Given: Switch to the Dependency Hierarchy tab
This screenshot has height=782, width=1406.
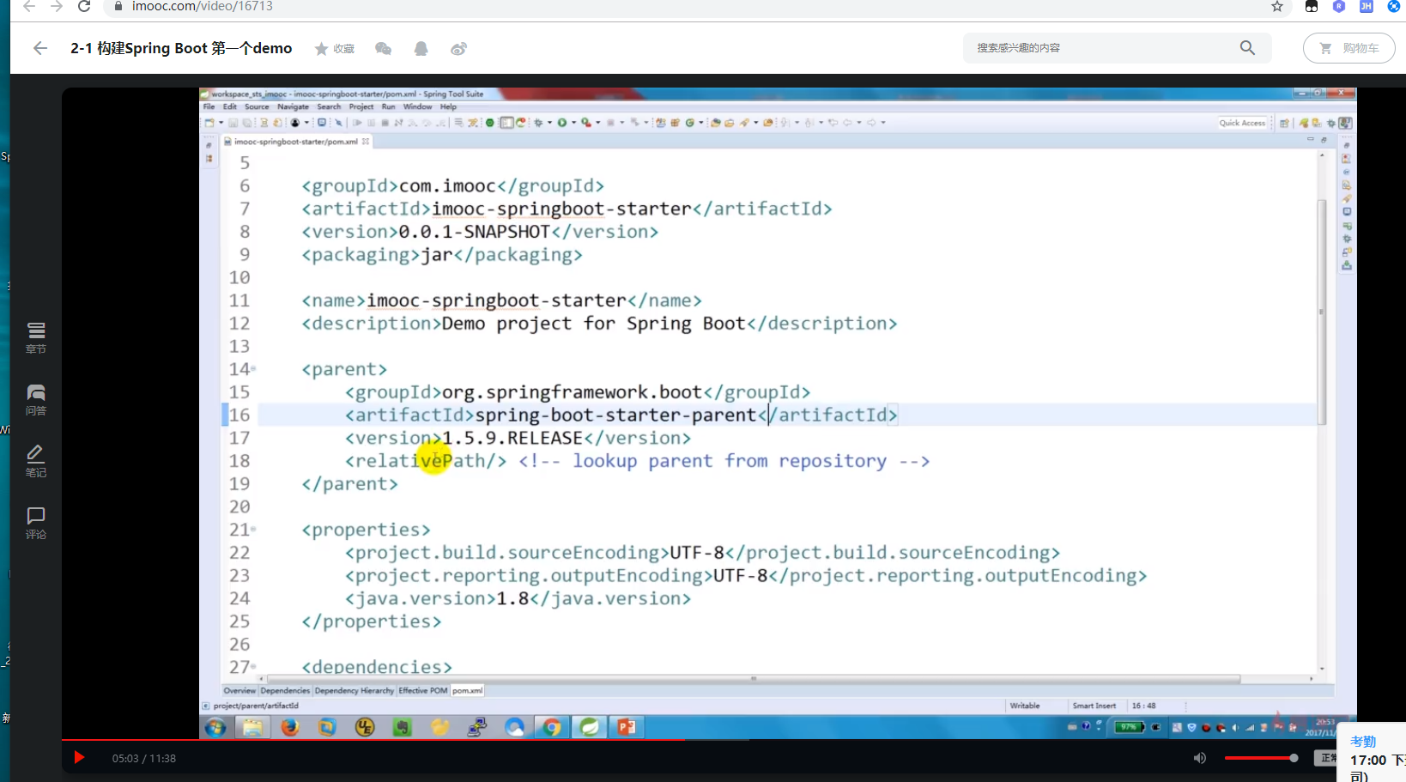Looking at the screenshot, I should tap(355, 690).
